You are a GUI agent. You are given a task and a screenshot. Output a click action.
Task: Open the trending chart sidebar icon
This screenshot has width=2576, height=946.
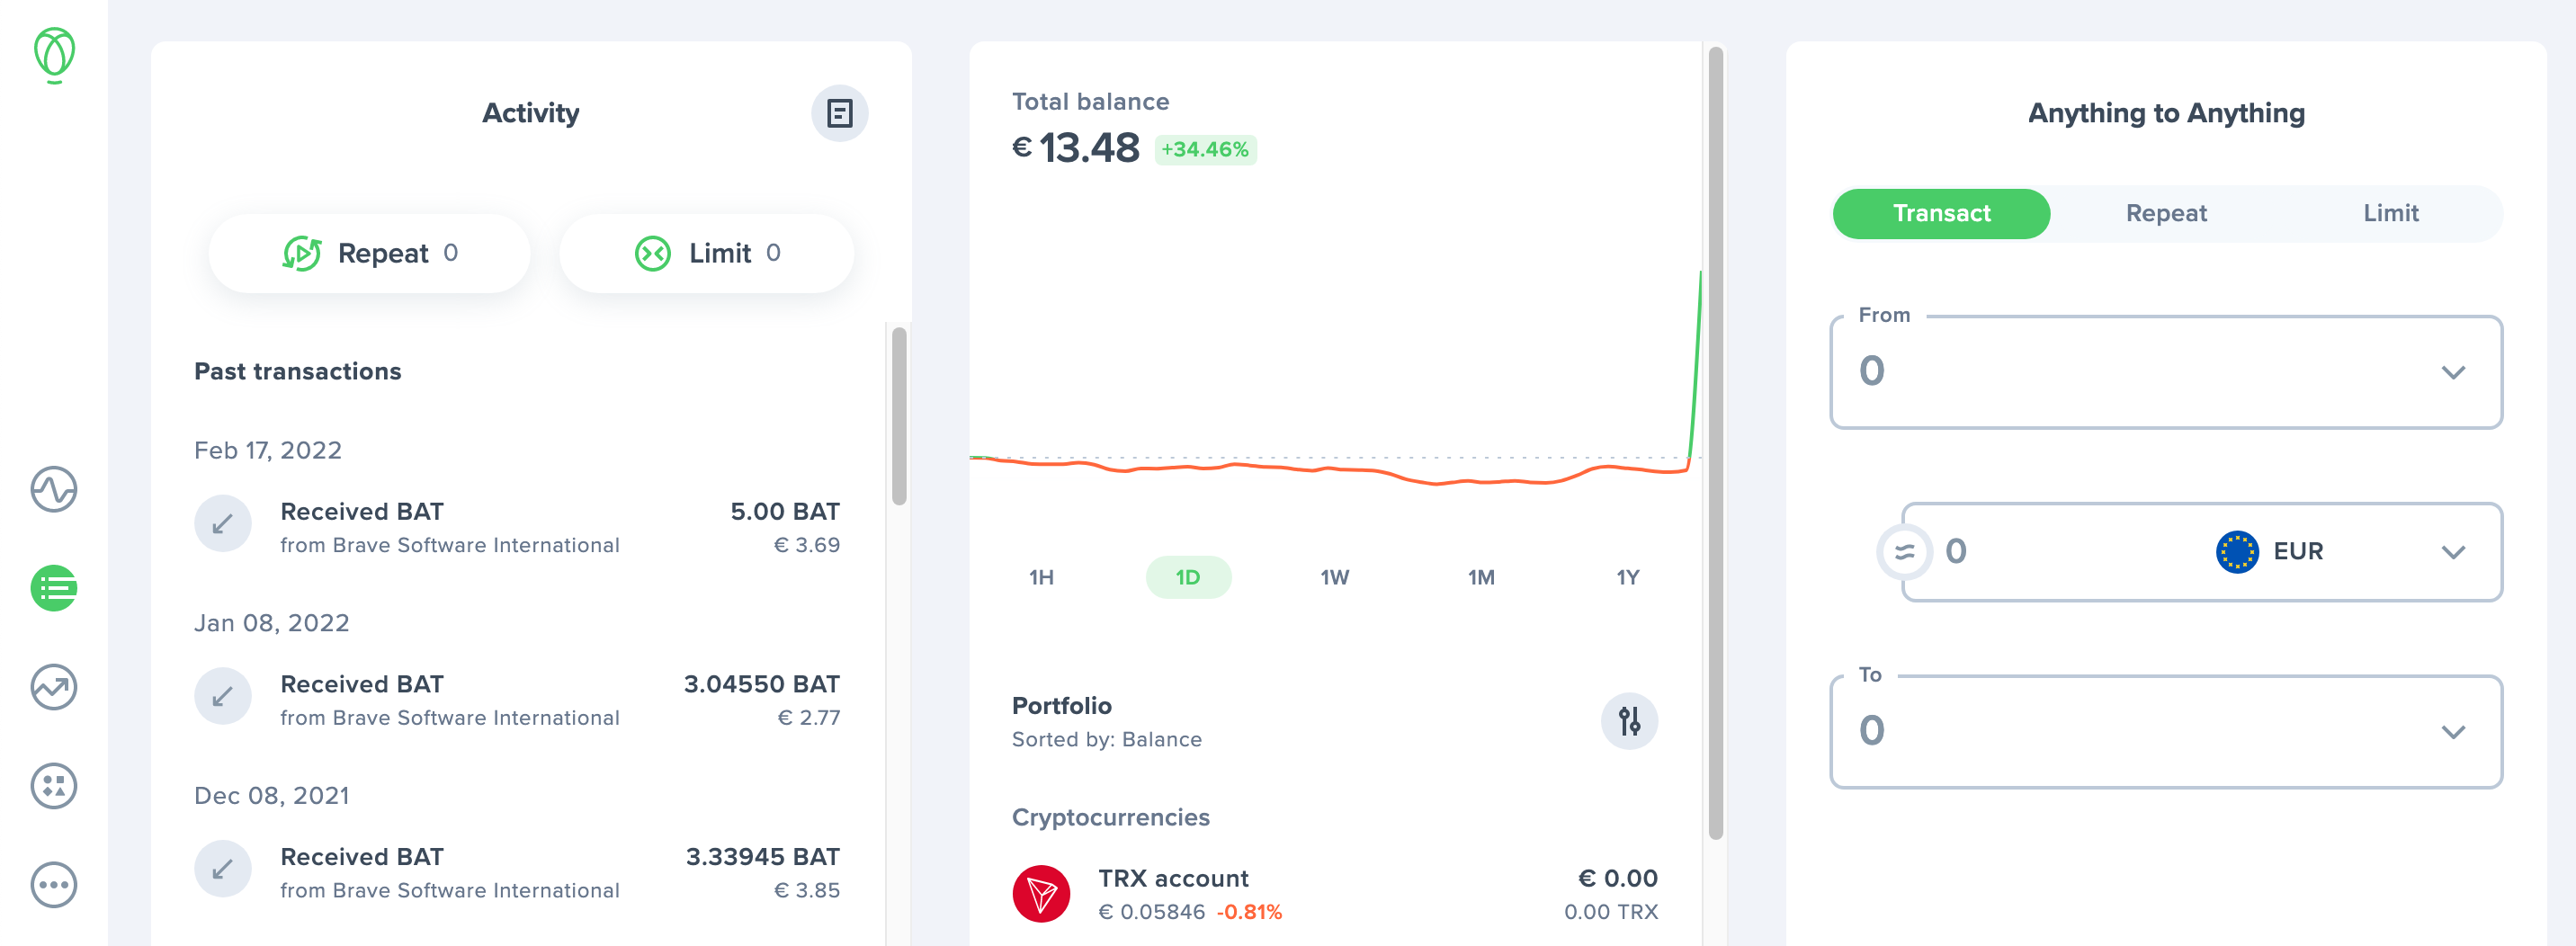pos(54,687)
